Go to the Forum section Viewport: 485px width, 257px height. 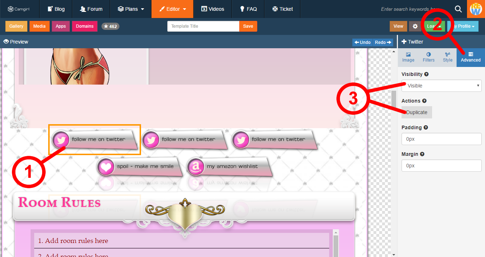(91, 9)
